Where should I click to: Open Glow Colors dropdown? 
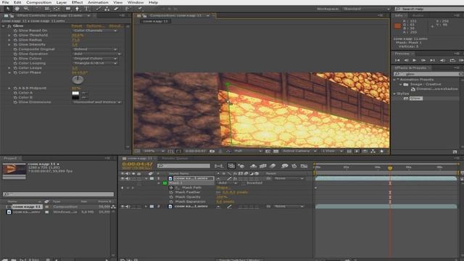coord(95,59)
